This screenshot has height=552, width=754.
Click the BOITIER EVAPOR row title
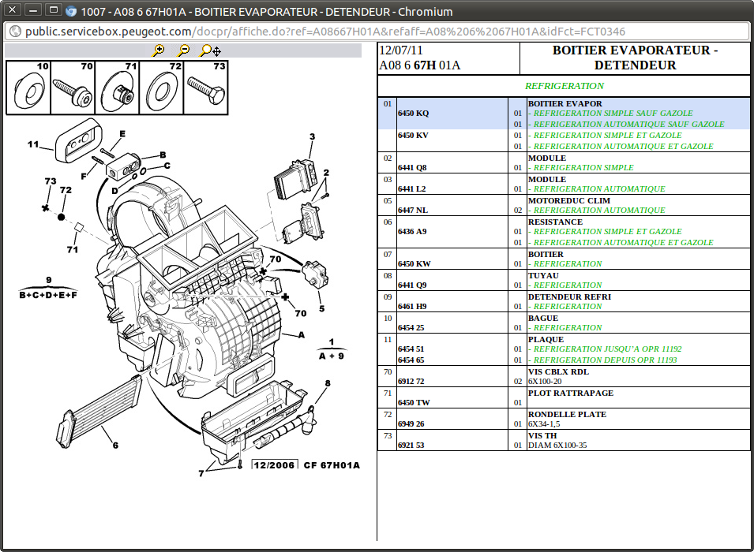click(x=565, y=104)
